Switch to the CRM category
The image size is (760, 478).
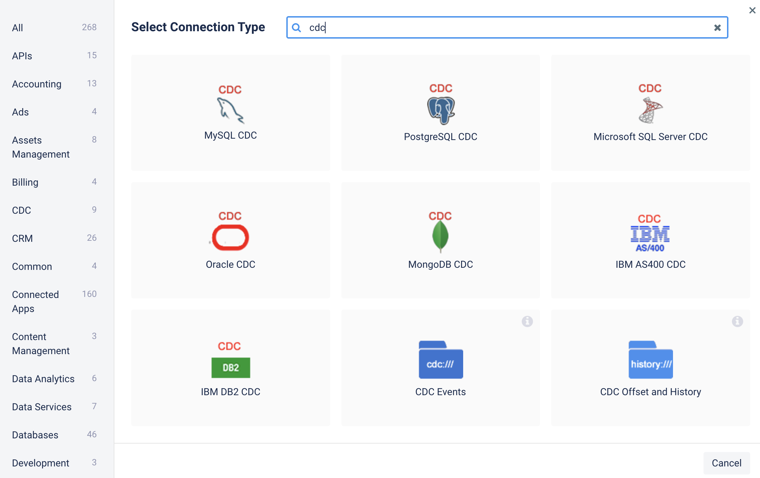[x=22, y=238]
